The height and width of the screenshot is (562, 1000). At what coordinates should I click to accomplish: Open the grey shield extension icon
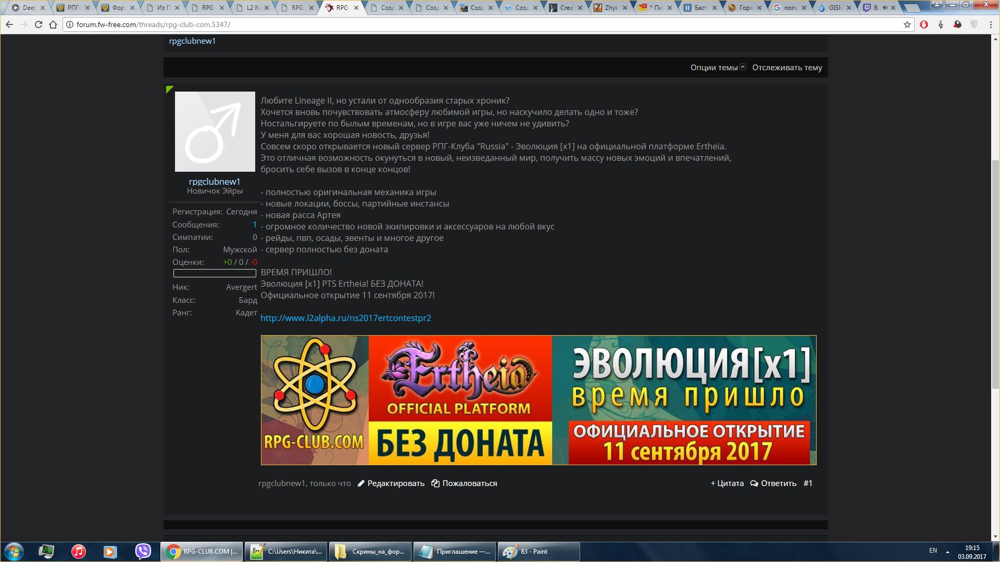(x=974, y=24)
